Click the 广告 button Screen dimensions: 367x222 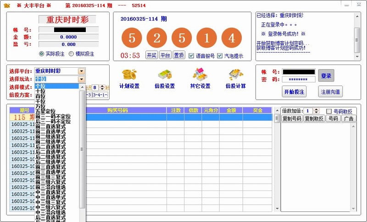[x=349, y=119]
